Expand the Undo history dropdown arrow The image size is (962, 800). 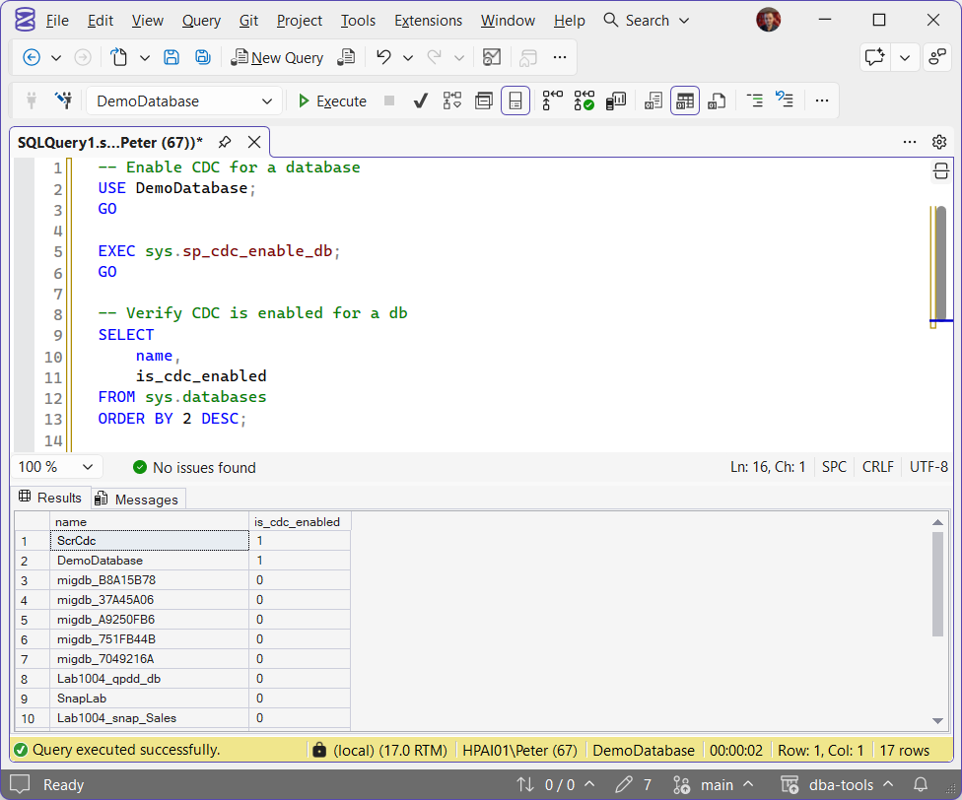click(x=408, y=57)
